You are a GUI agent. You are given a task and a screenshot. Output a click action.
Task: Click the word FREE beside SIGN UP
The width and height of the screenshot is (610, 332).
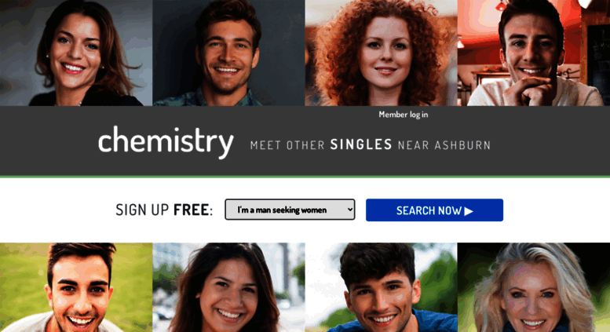point(191,210)
